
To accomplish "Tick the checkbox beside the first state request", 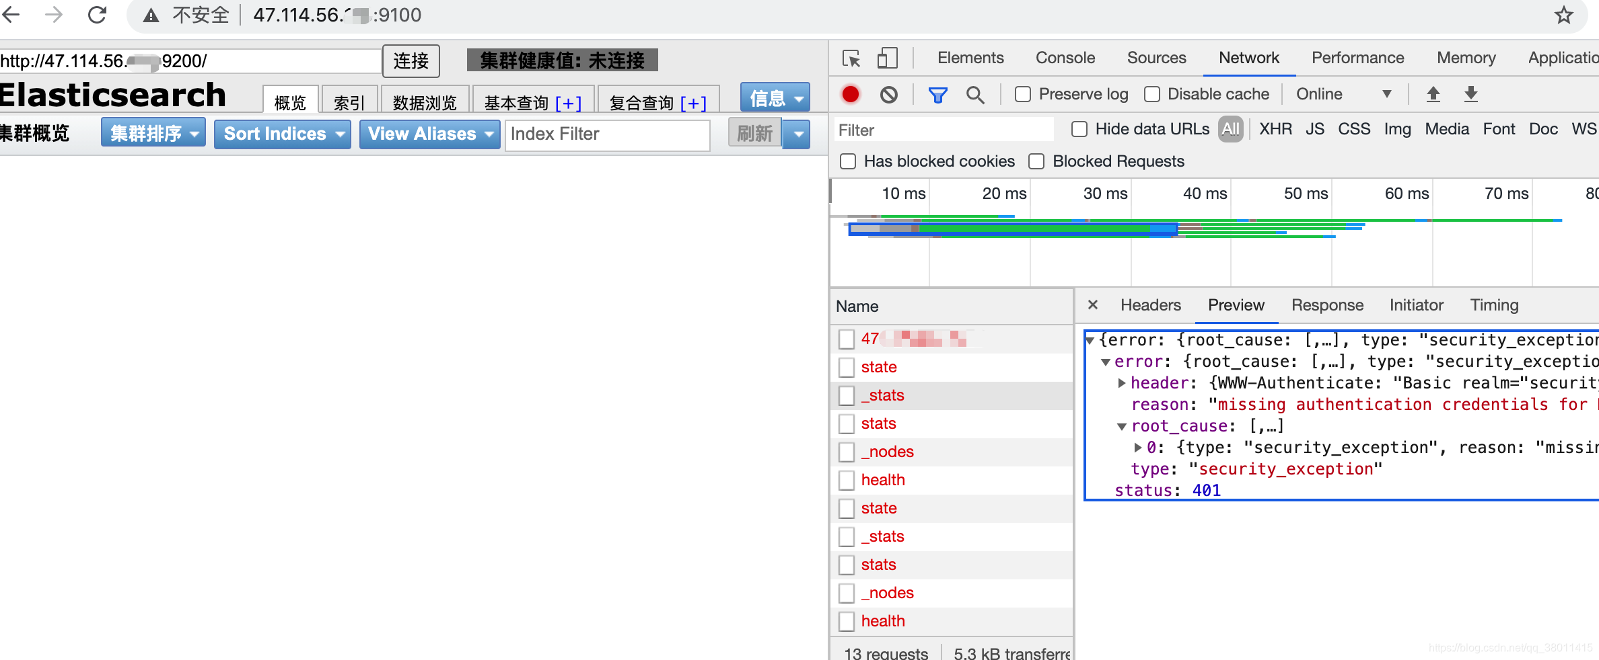I will [x=847, y=368].
